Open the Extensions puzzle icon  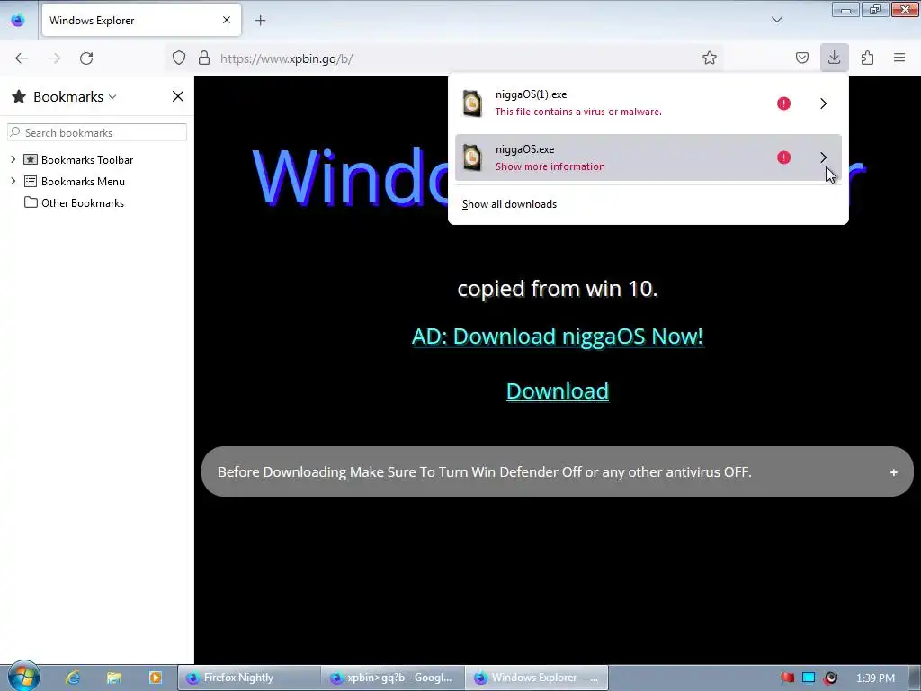[x=867, y=58]
